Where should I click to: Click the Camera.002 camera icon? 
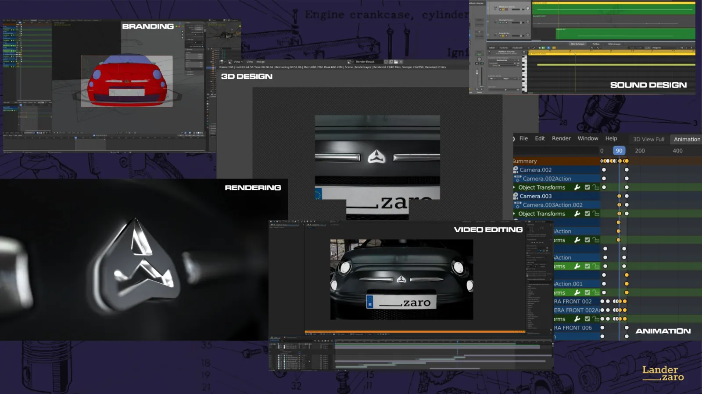coord(516,170)
